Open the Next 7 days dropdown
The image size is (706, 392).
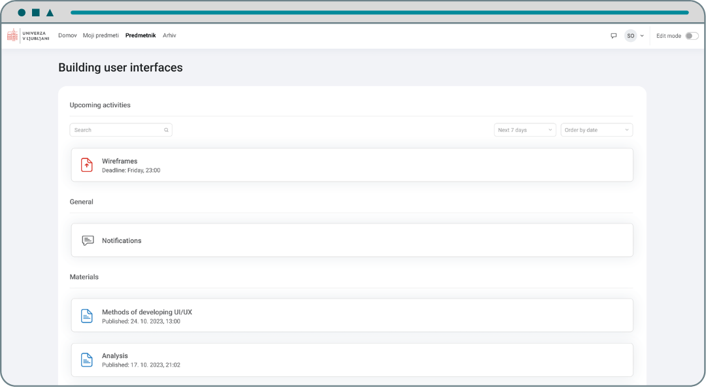525,130
